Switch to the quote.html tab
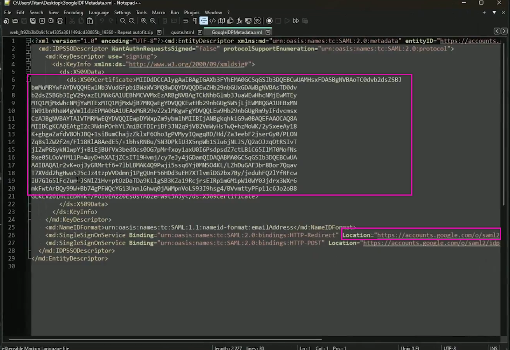Image resolution: width=510 pixels, height=350 pixels. (183, 32)
